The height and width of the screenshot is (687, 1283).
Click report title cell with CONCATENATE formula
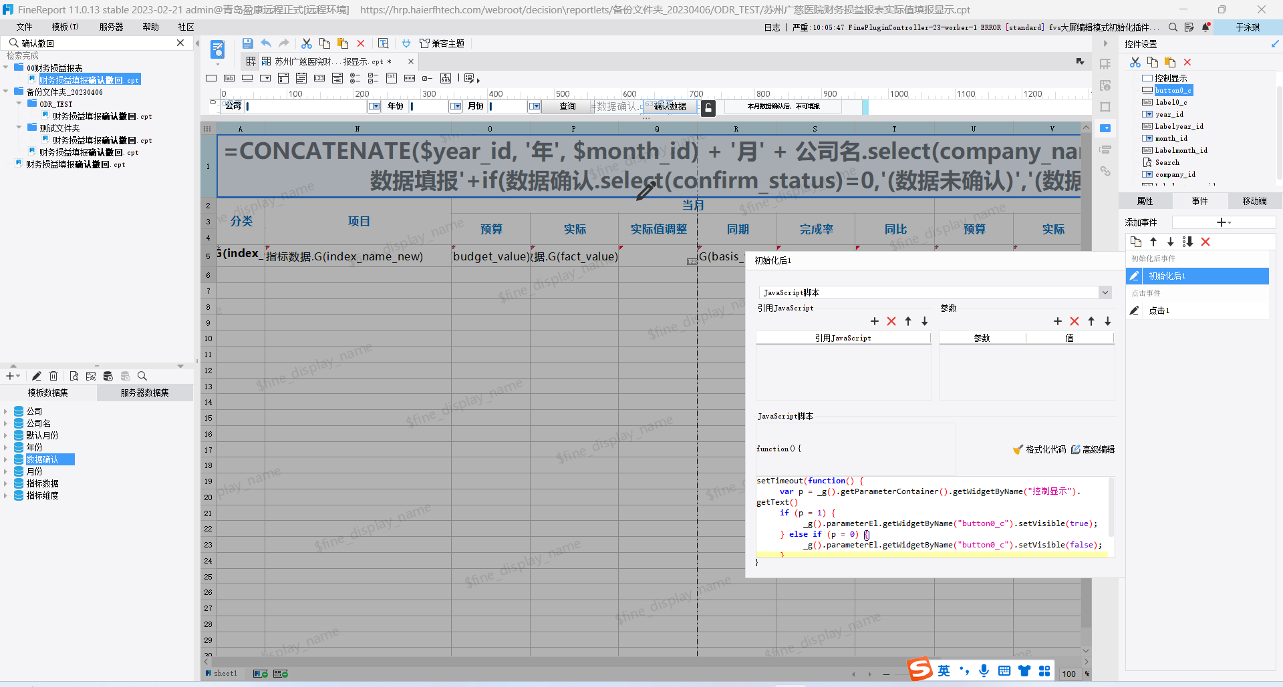(648, 166)
